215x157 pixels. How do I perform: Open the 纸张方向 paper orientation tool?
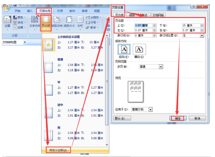coord(58,24)
